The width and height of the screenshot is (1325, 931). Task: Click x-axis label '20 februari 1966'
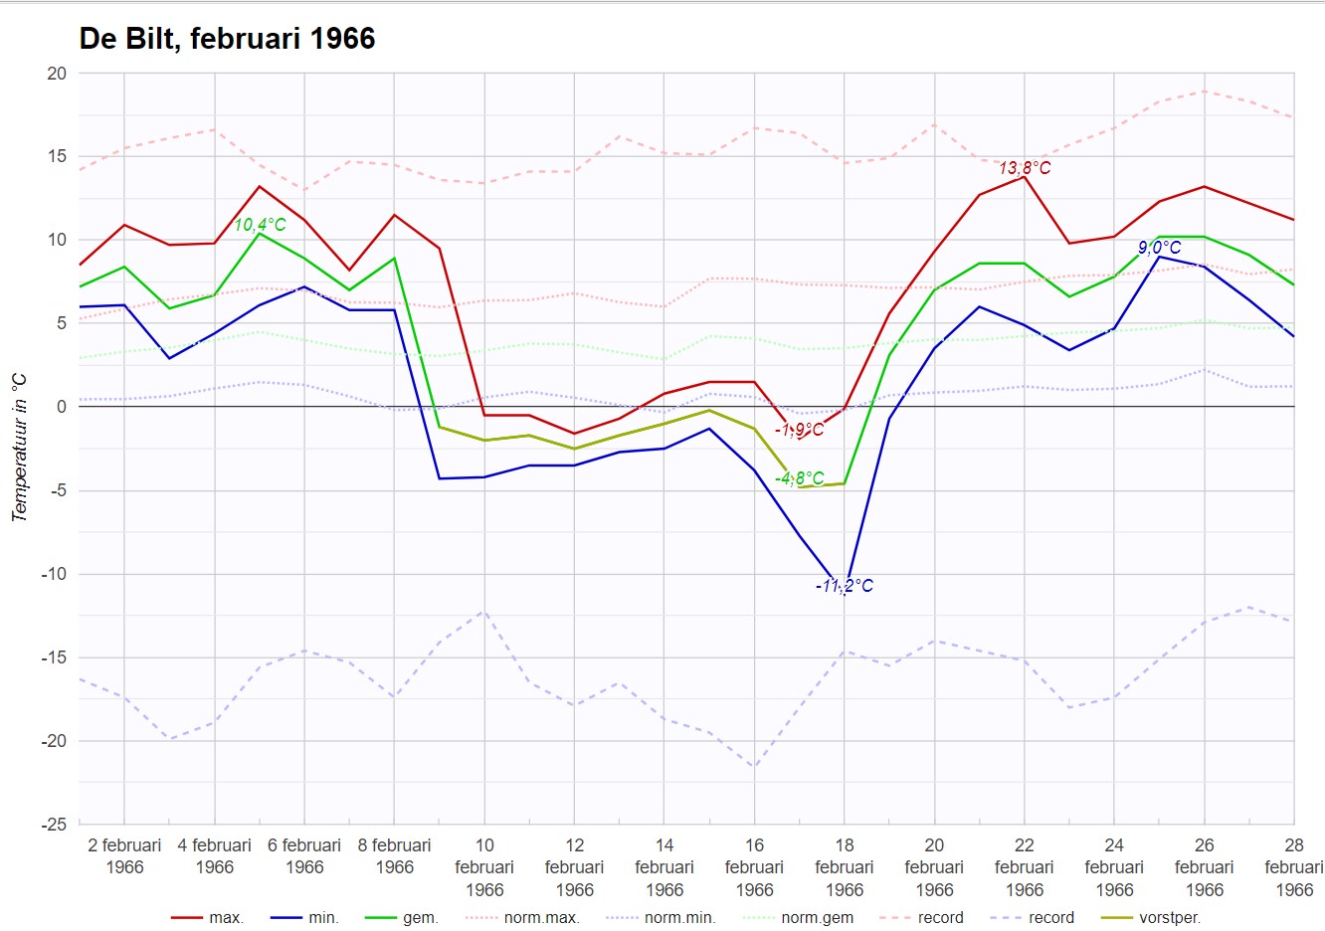935,867
